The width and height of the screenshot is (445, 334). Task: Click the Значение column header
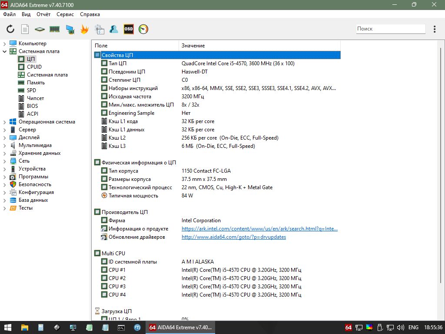[260, 45]
